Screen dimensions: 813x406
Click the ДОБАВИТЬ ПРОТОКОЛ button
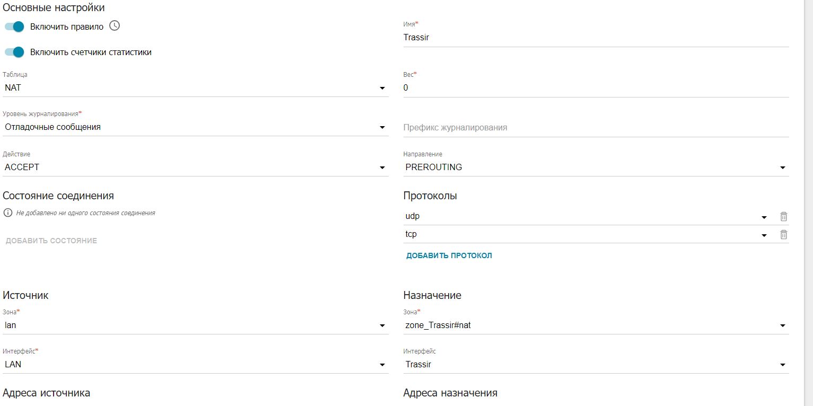click(449, 255)
